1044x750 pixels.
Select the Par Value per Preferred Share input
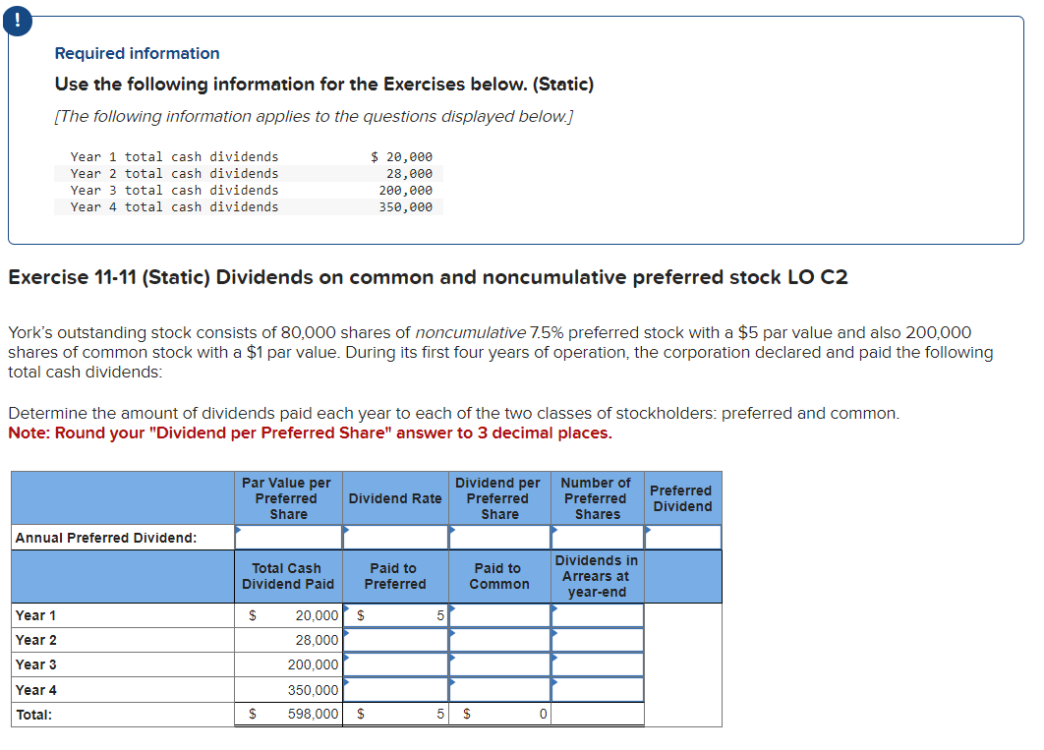pos(288,537)
